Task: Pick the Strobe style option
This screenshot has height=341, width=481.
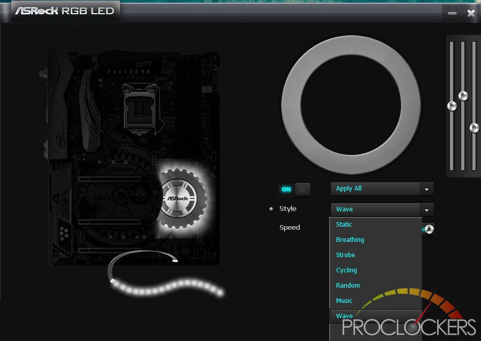Action: (376, 255)
